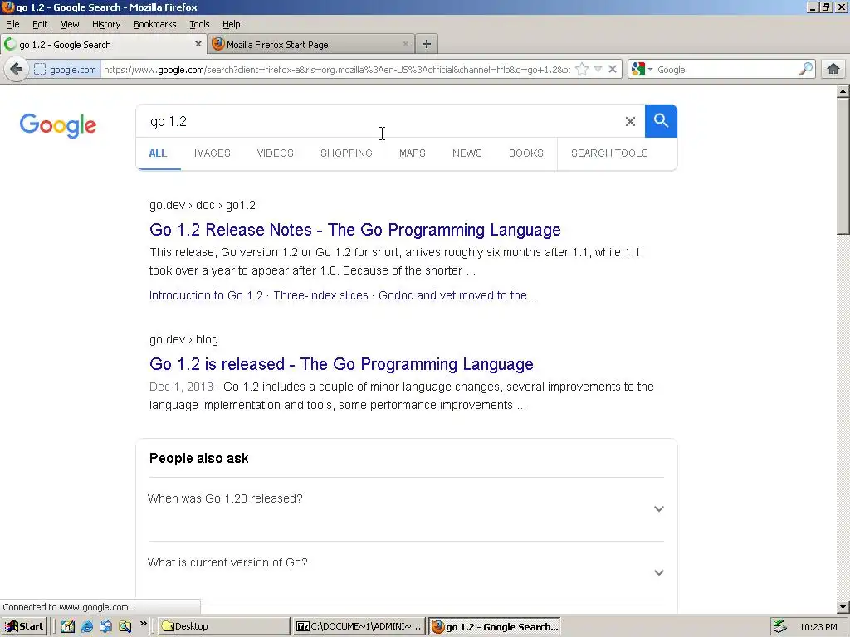Clear the Google query with the X
Screen dimensions: 850x637
630,121
